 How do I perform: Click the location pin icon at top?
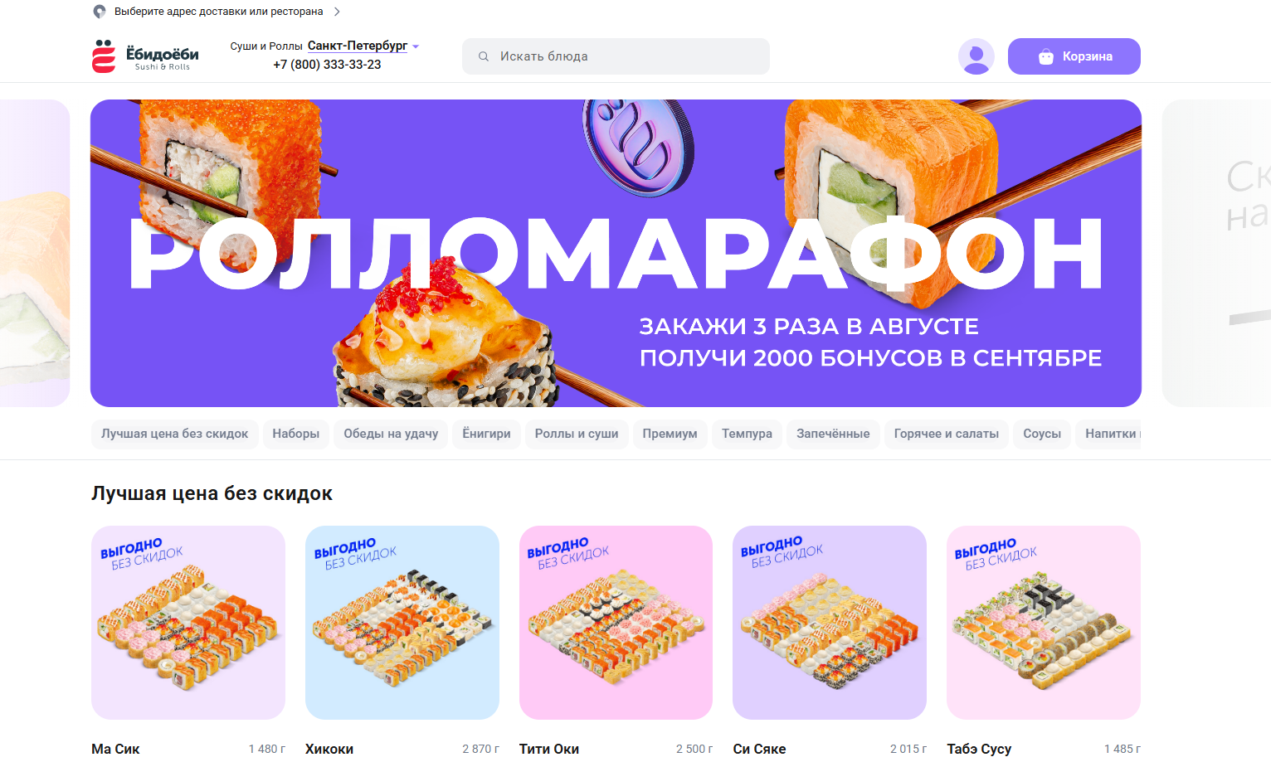tap(100, 12)
